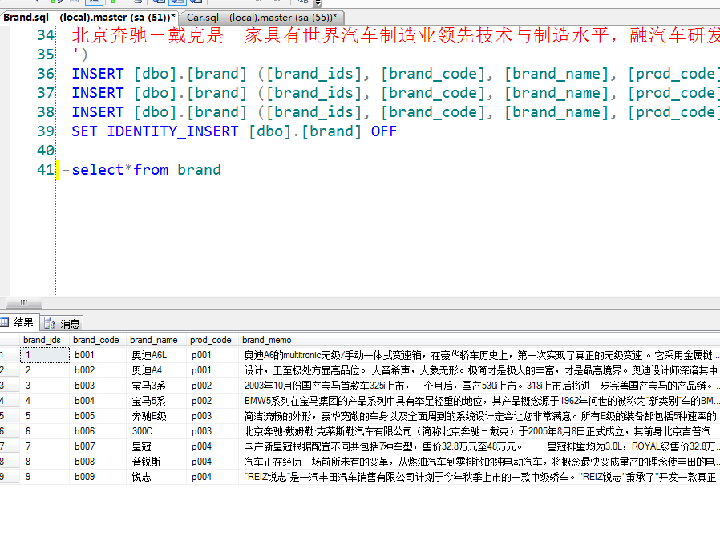Select the b008 brand_code cell
720x541 pixels.
[98, 462]
